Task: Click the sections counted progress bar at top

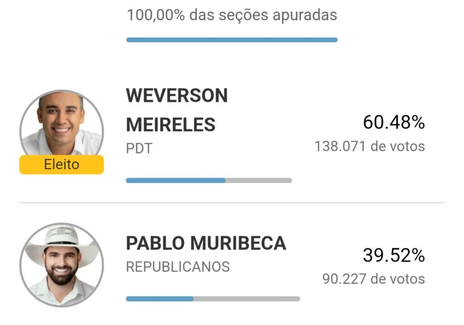Action: point(232,40)
